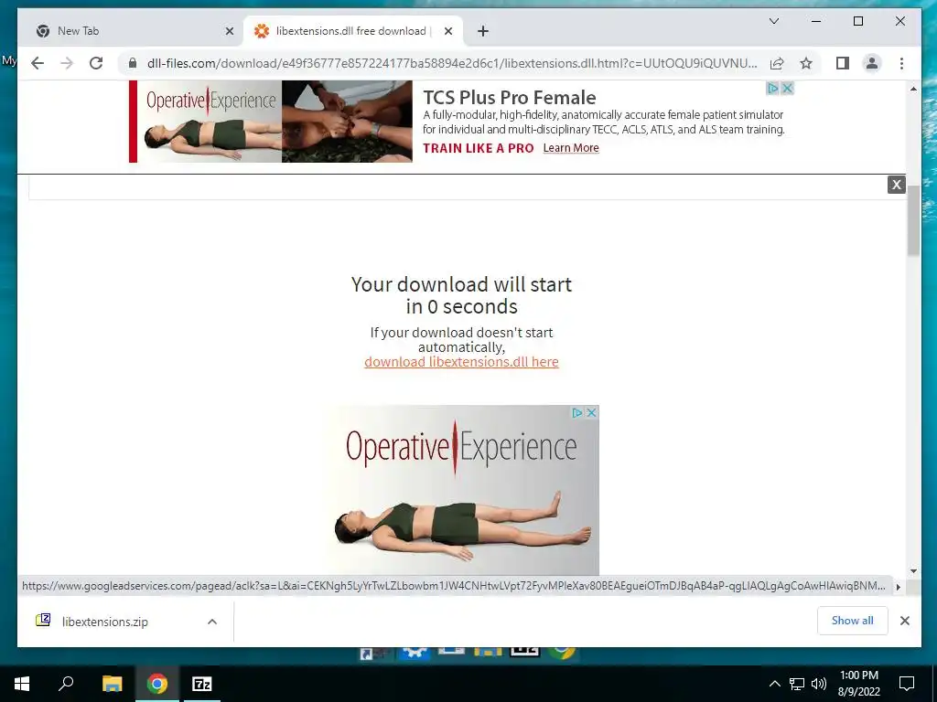Image resolution: width=937 pixels, height=702 pixels.
Task: Close the downloads bar
Action: [x=905, y=621]
